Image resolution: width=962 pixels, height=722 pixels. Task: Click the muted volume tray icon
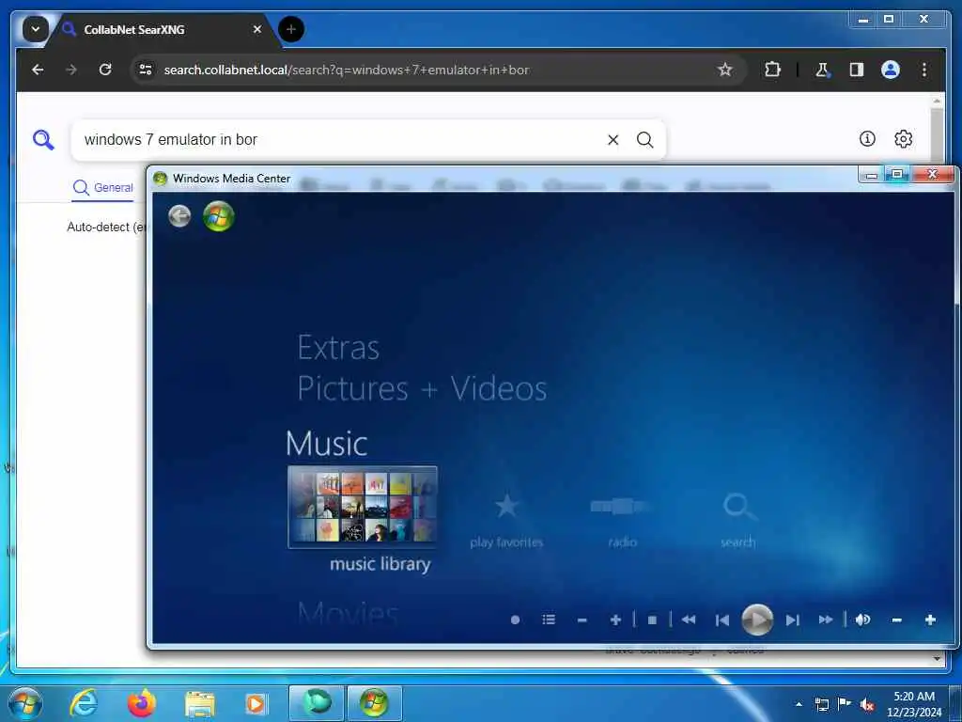tap(867, 704)
